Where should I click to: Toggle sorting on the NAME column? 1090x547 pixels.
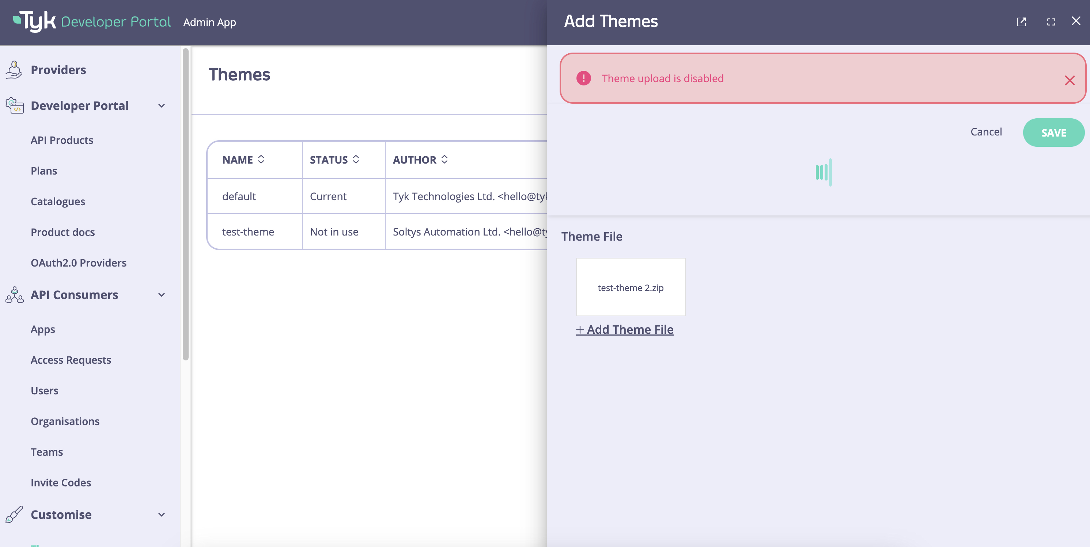coord(261,159)
